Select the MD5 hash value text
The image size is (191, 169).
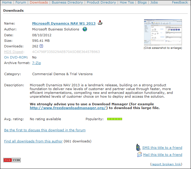[66, 52]
